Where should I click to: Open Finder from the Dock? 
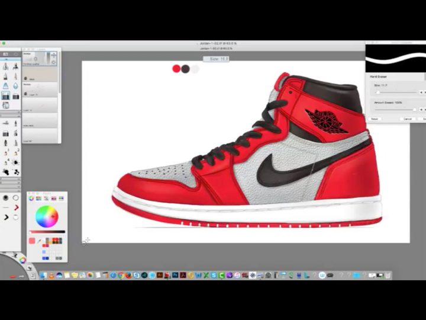(43, 276)
